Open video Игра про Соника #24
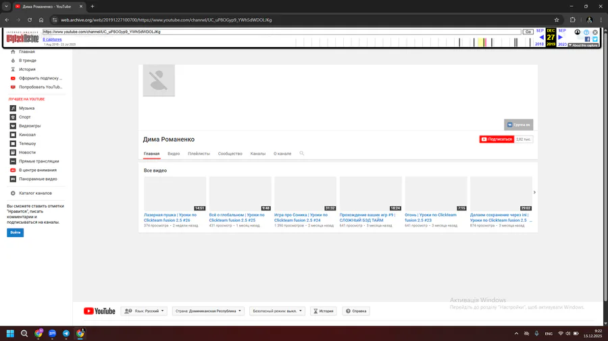This screenshot has height=341, width=608. 301,217
